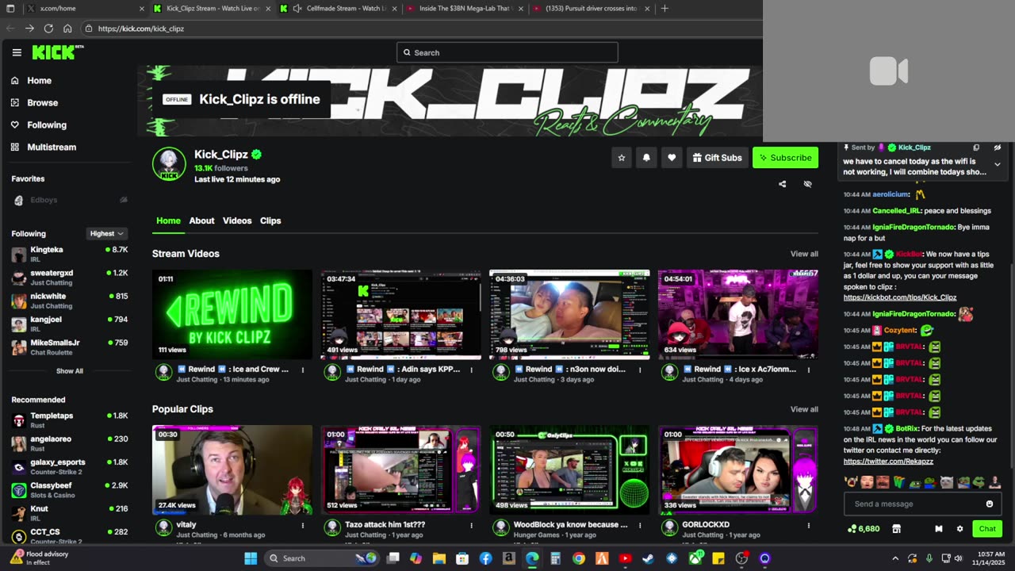
Task: Open options menu for Ice x Ac7ionman video
Action: 809,370
